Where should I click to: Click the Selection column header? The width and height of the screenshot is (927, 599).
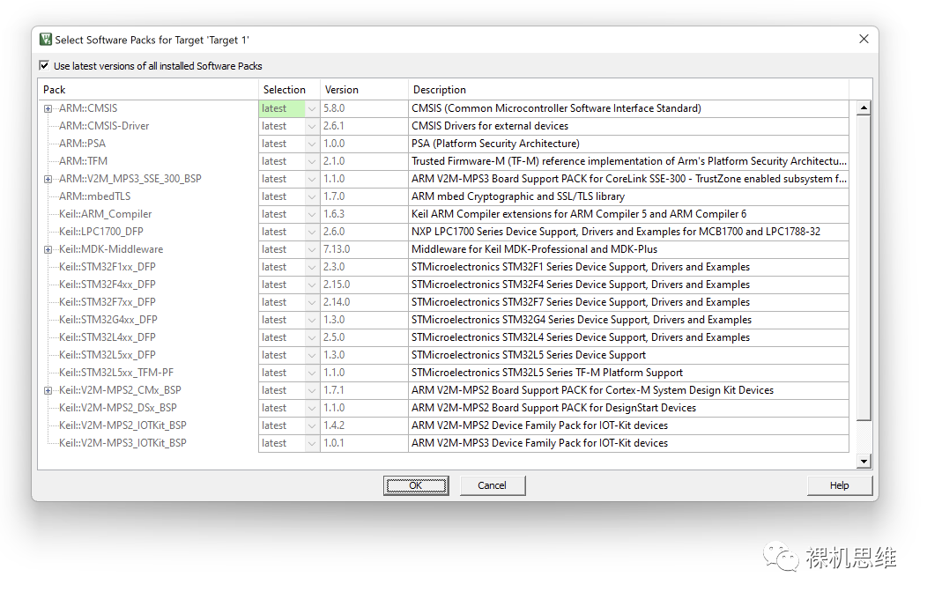coord(289,90)
